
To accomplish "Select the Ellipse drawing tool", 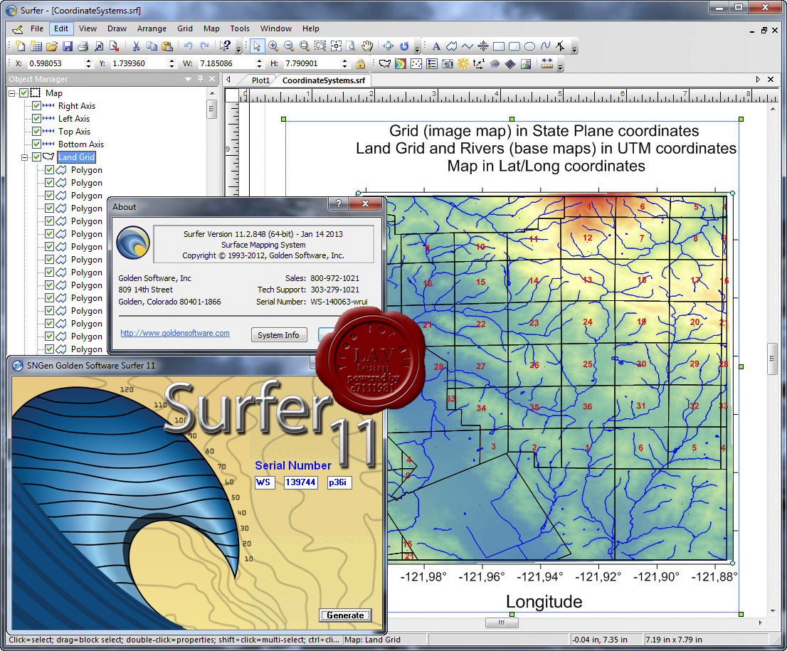I will 530,46.
